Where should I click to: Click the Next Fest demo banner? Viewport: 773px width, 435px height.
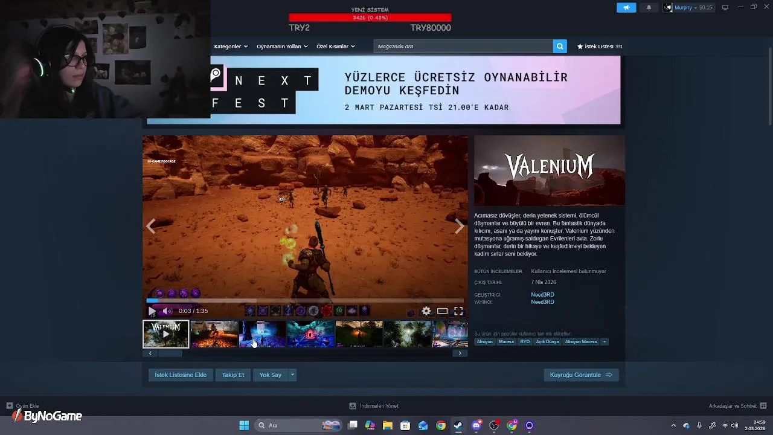click(x=383, y=90)
